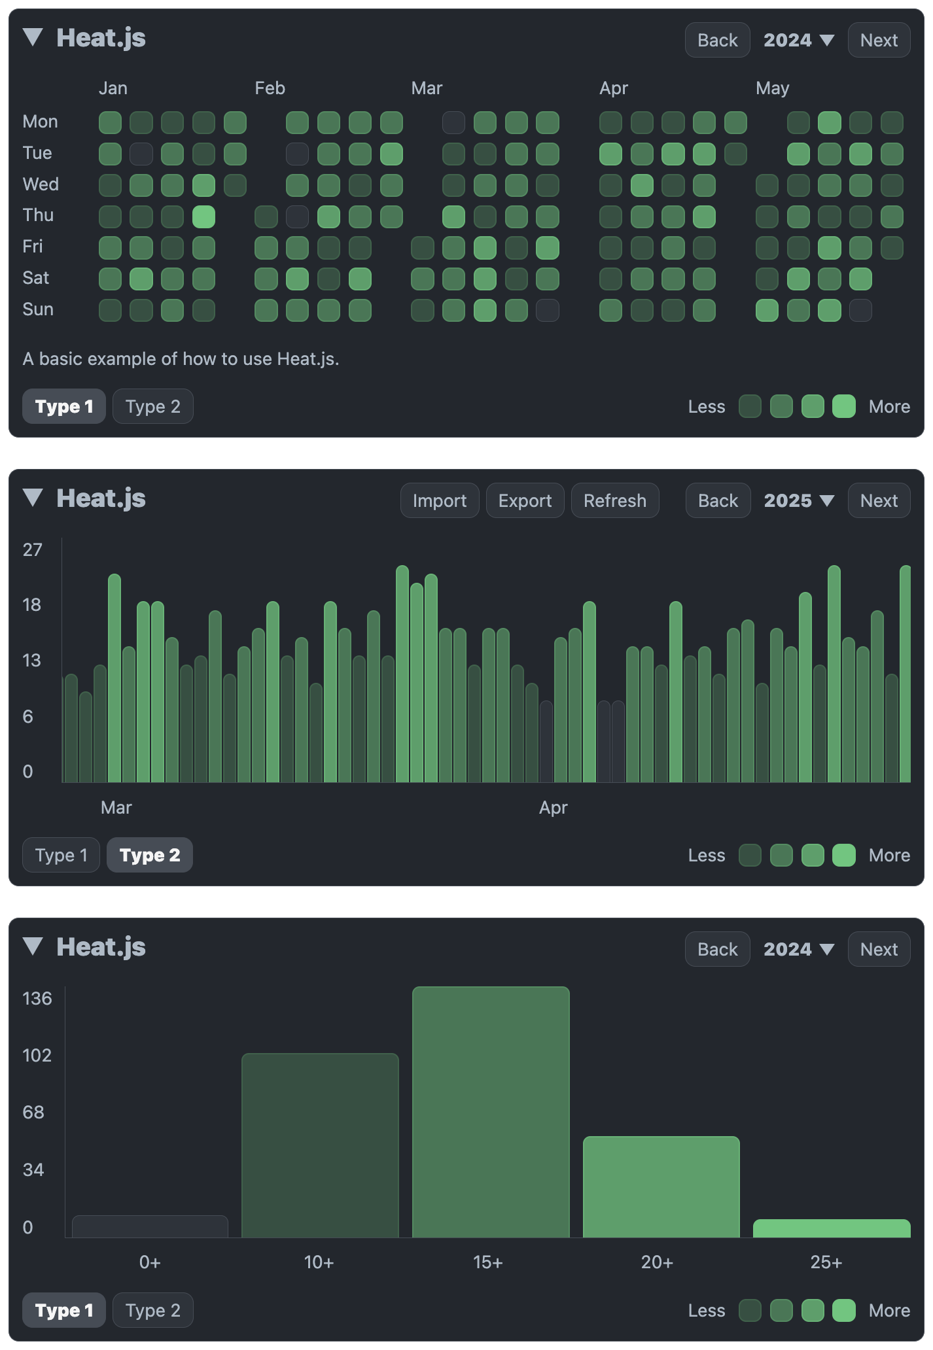Image resolution: width=933 pixels, height=1350 pixels.
Task: Click the 0+ statistics bar
Action: [150, 1226]
